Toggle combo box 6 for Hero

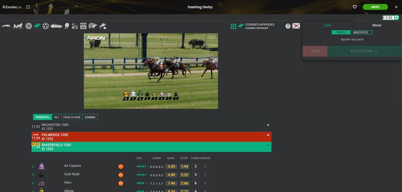point(196,183)
